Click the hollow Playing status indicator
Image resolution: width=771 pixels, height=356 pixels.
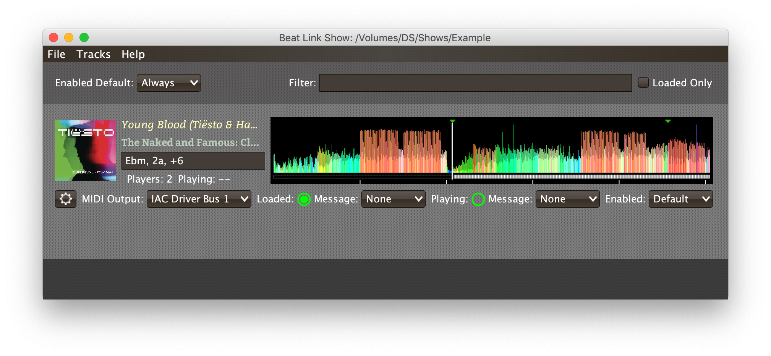tap(478, 199)
